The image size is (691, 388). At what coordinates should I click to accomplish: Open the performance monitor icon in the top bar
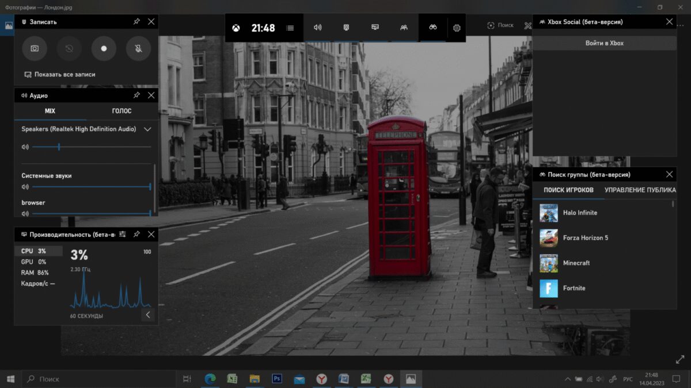pyautogui.click(x=375, y=28)
